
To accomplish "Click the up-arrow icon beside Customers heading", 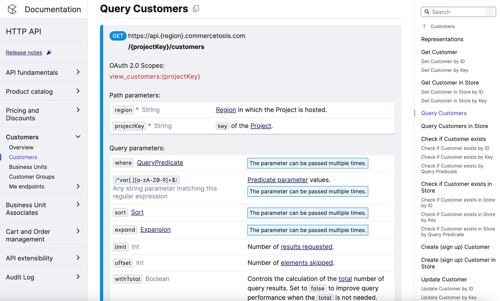I will [x=425, y=26].
